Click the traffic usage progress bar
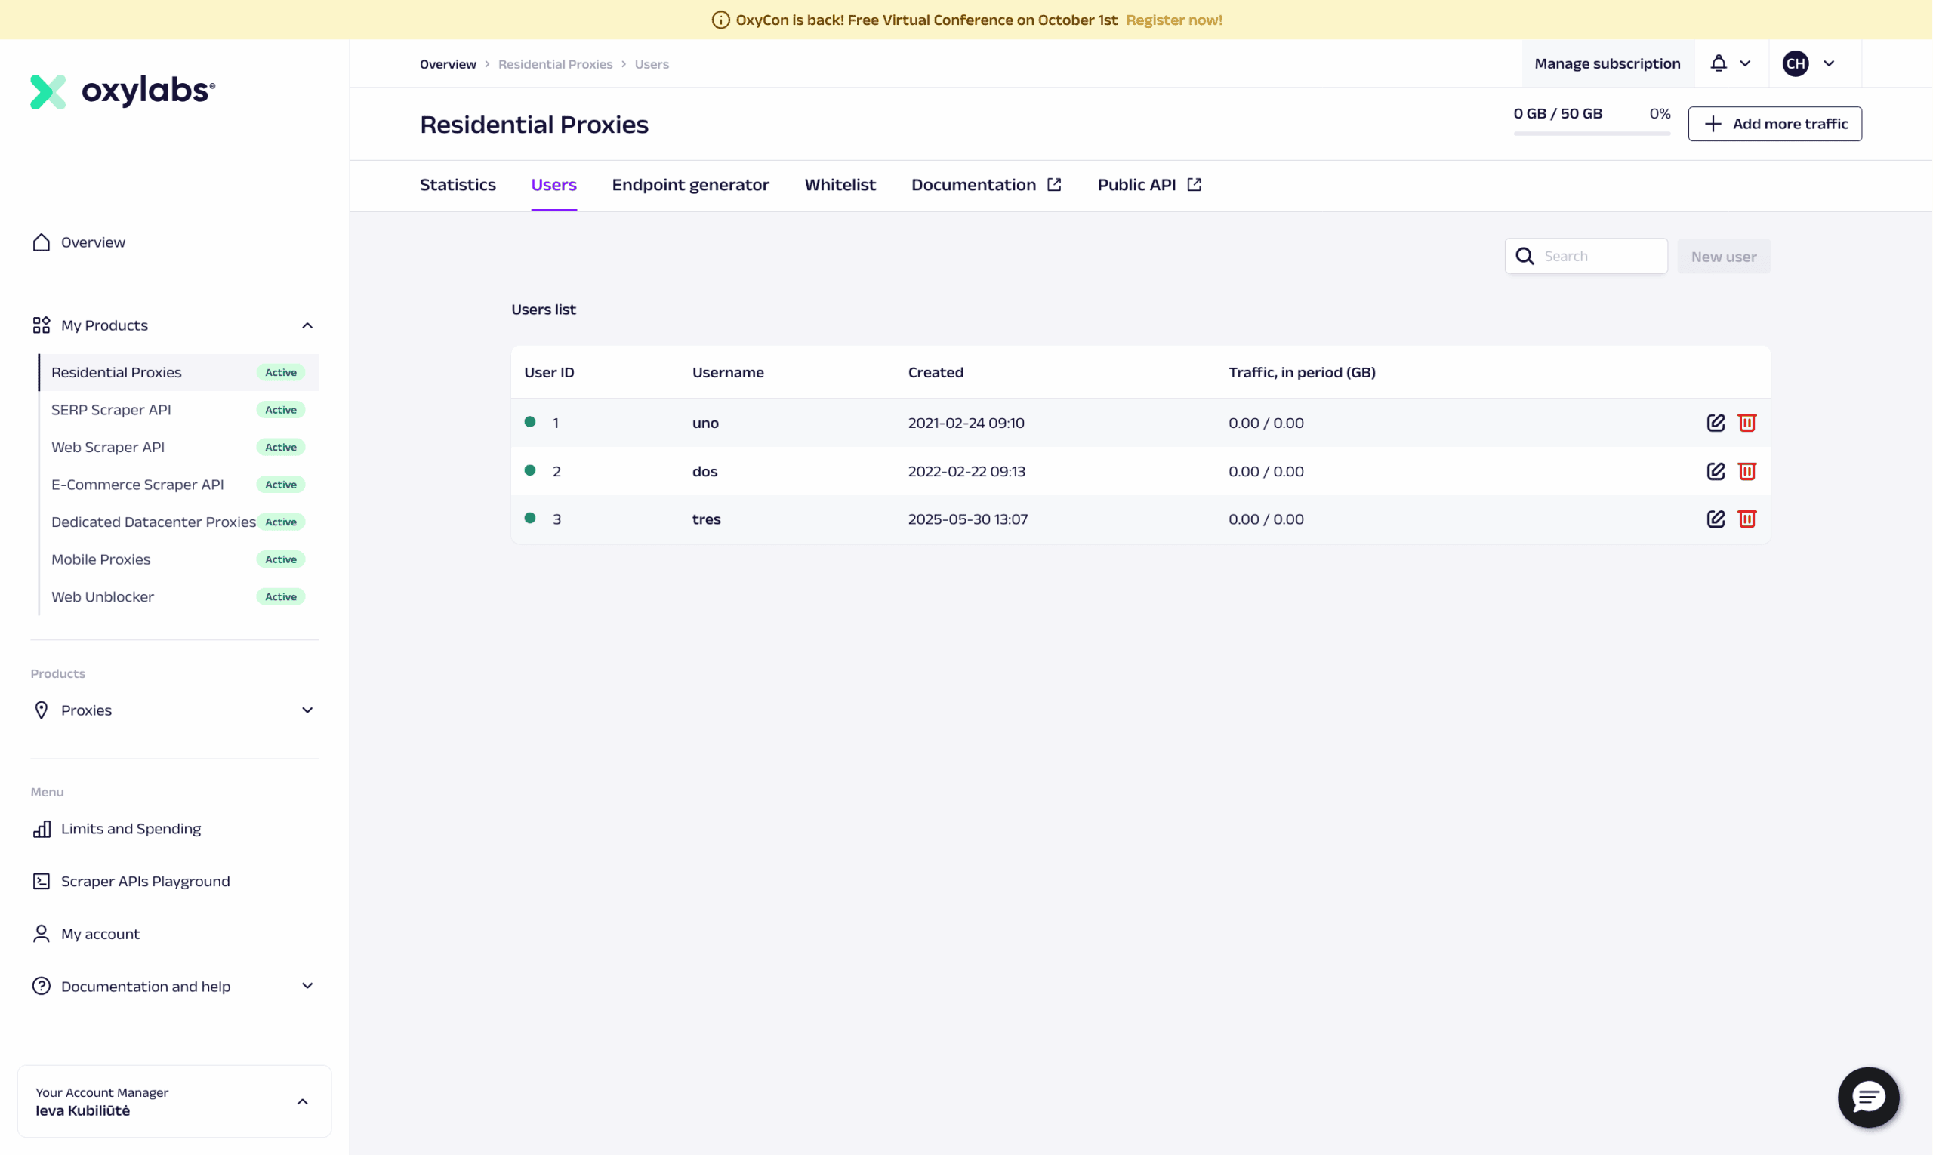 pyautogui.click(x=1592, y=134)
